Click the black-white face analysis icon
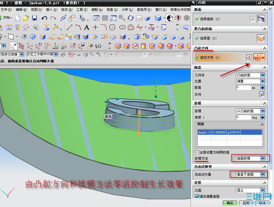Image resolution: width=274 pixels, height=207 pixels. (170, 18)
